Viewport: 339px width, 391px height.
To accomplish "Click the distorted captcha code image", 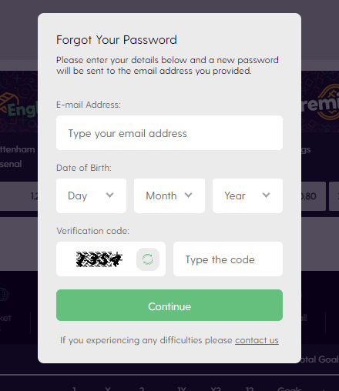I will (x=99, y=259).
